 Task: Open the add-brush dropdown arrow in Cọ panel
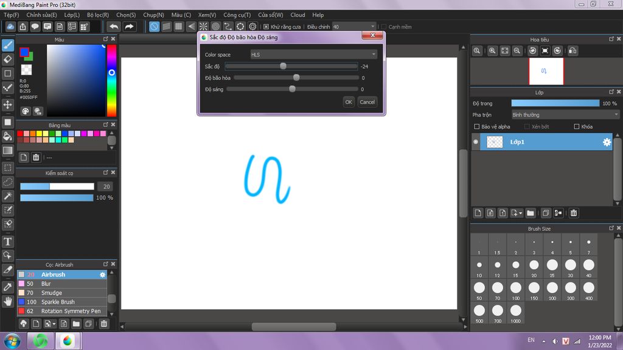54,324
